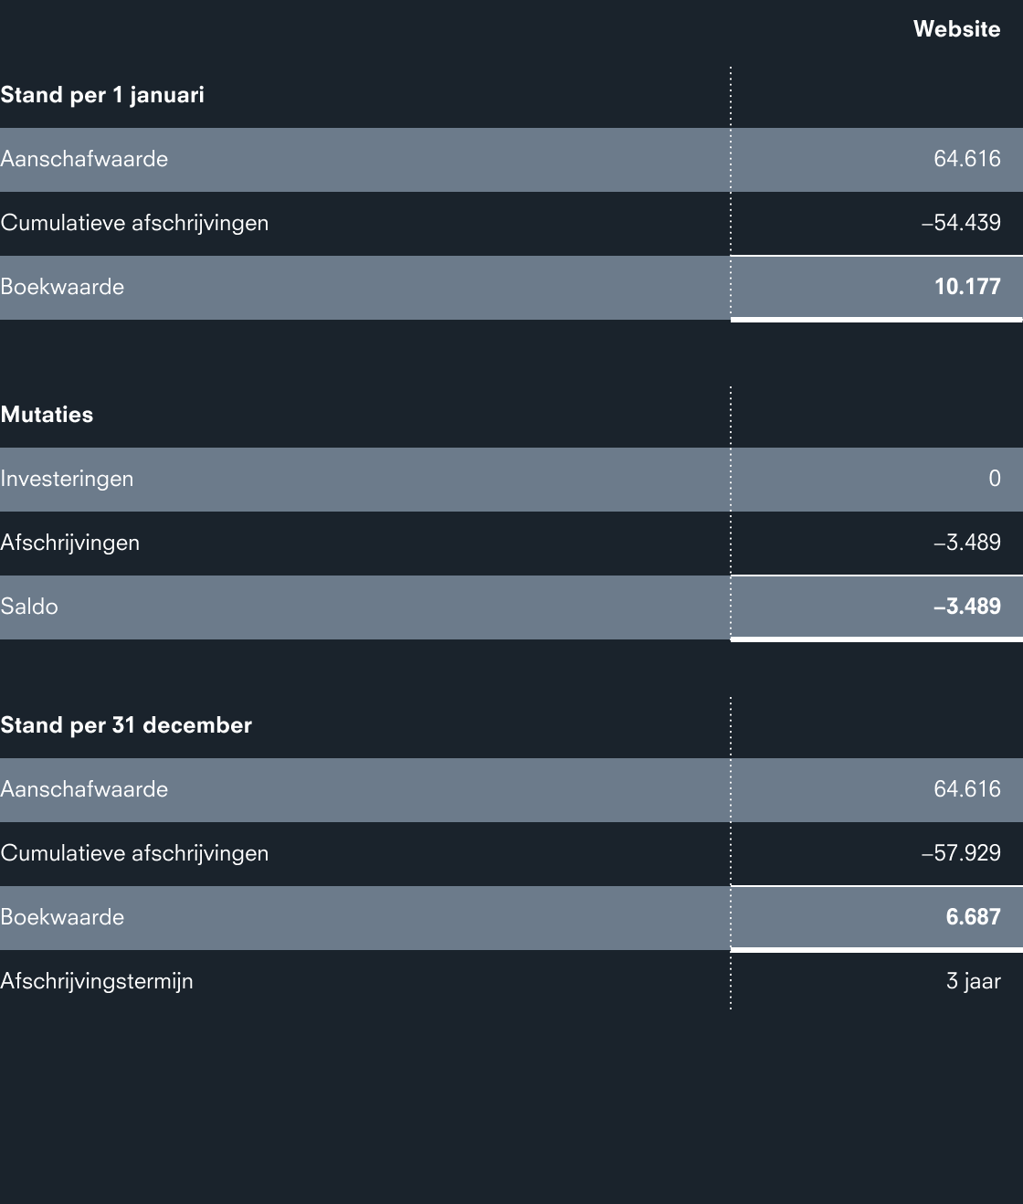The width and height of the screenshot is (1023, 1204).
Task: Select the bold Saldo value –3.489
Action: pos(967,607)
